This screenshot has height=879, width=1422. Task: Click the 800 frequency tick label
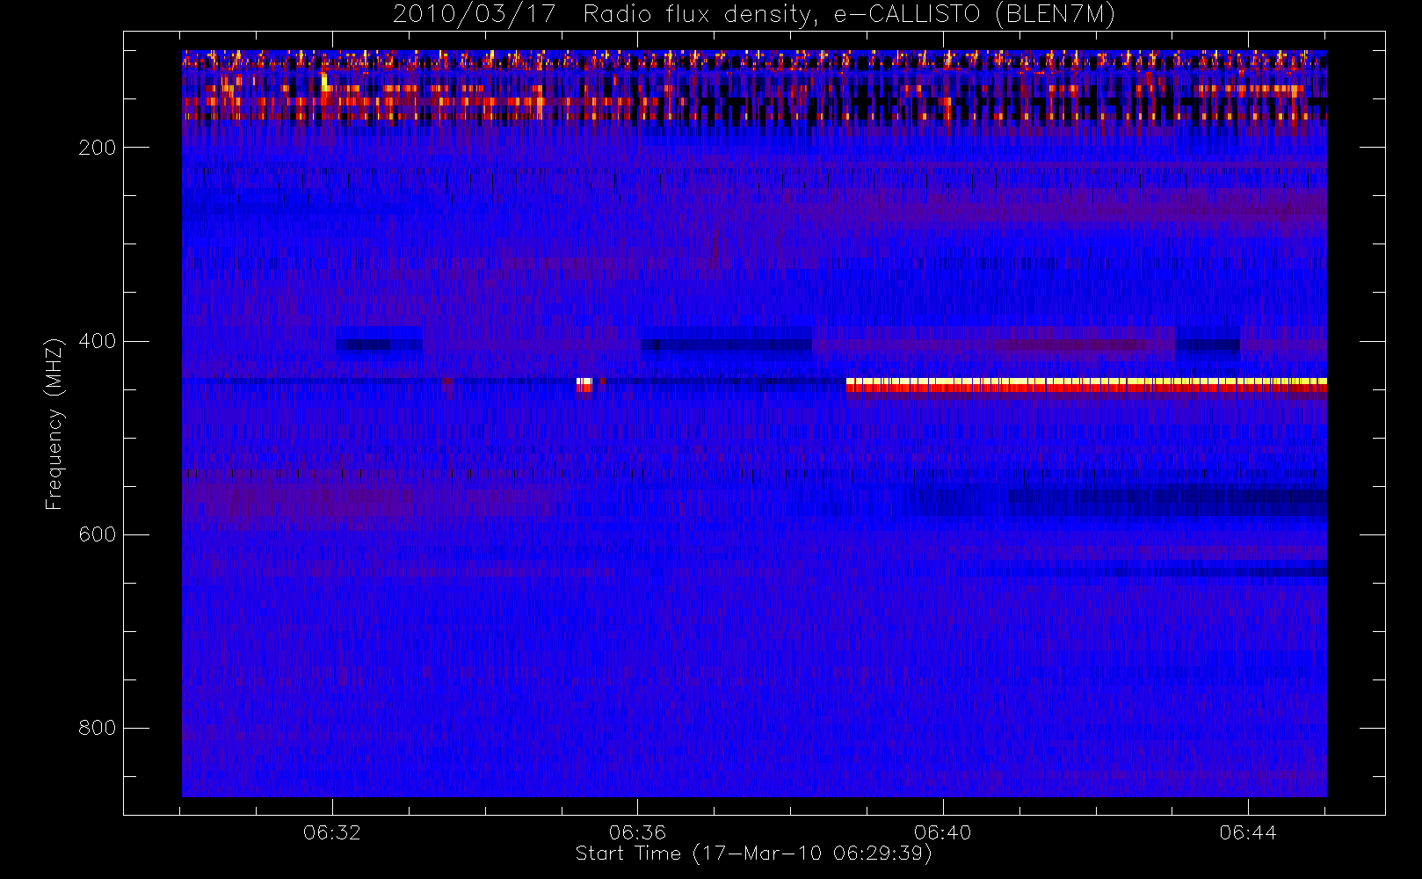97,728
